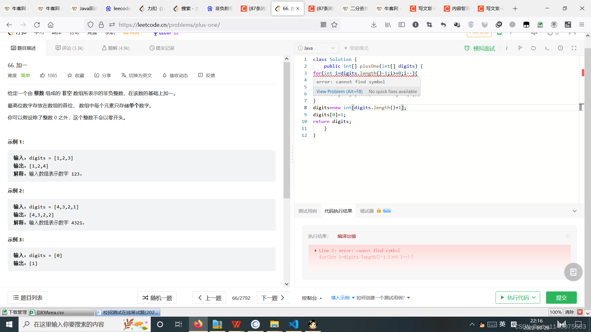Click the floating notes round button

point(573,272)
